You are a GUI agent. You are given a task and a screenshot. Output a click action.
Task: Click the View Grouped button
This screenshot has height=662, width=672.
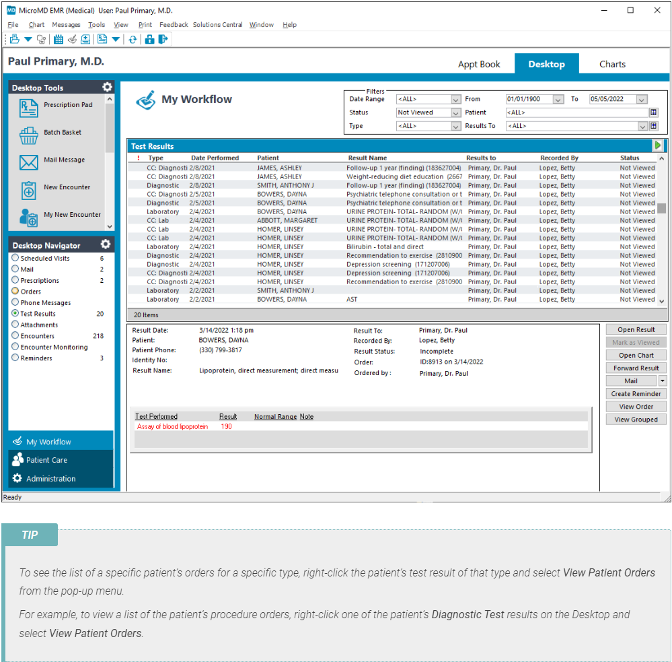pos(636,419)
